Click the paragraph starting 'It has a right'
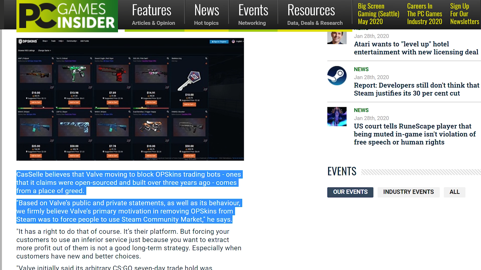The height and width of the screenshot is (270, 481). [129, 244]
